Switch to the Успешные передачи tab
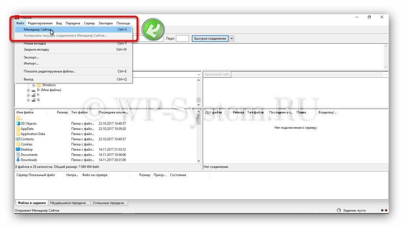 (108, 203)
